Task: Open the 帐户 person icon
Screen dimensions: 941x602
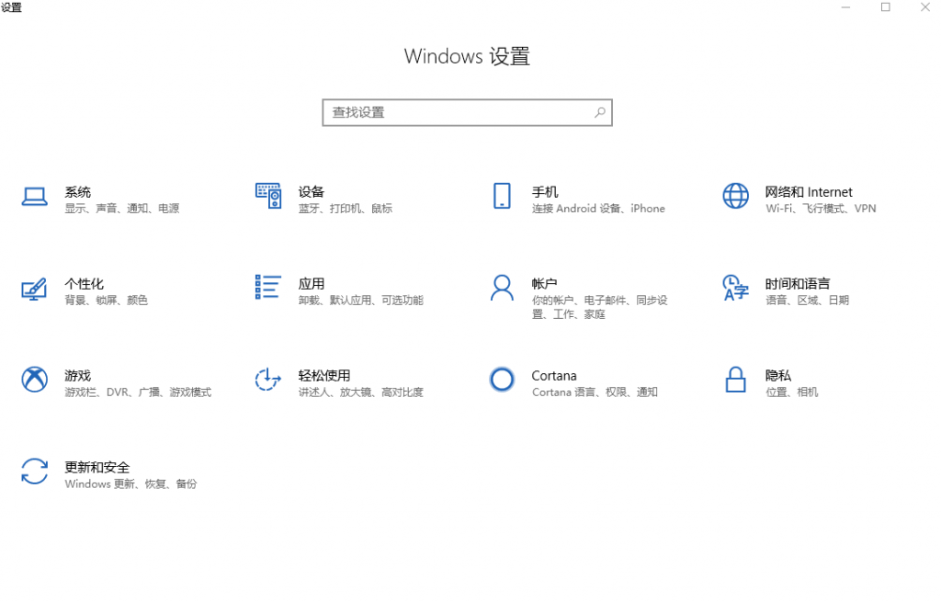Action: [502, 288]
